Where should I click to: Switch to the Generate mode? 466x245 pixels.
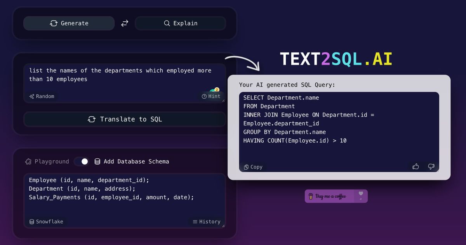69,23
